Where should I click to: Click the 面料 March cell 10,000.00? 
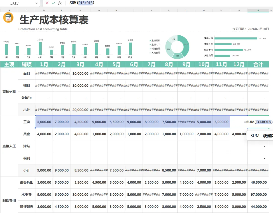80,73
